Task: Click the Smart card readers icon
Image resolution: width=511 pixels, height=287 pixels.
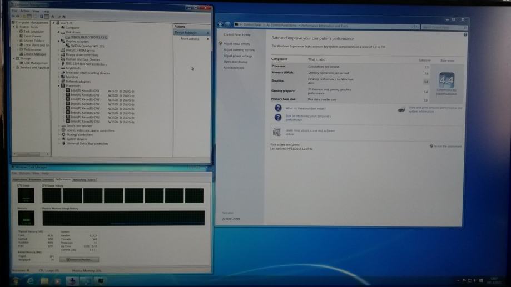Action: tap(63, 125)
